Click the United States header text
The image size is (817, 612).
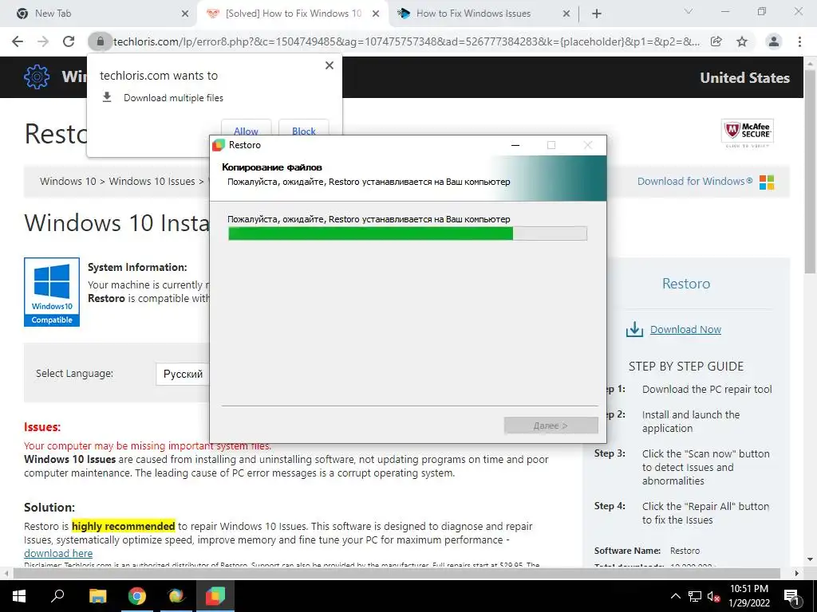744,77
